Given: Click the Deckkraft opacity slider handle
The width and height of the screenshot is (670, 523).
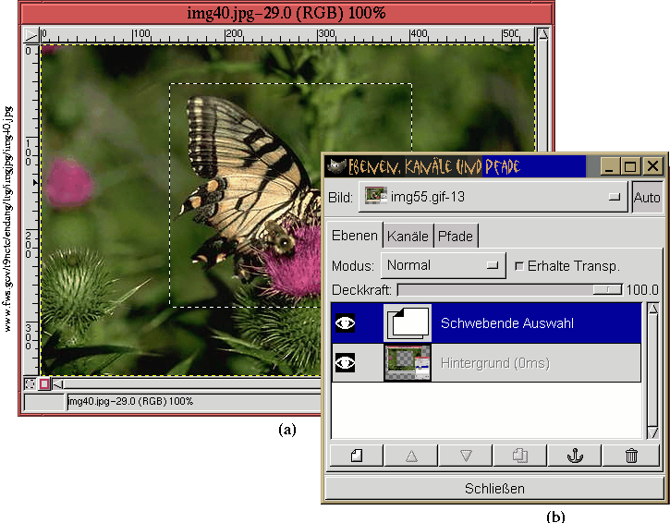Looking at the screenshot, I should point(607,289).
